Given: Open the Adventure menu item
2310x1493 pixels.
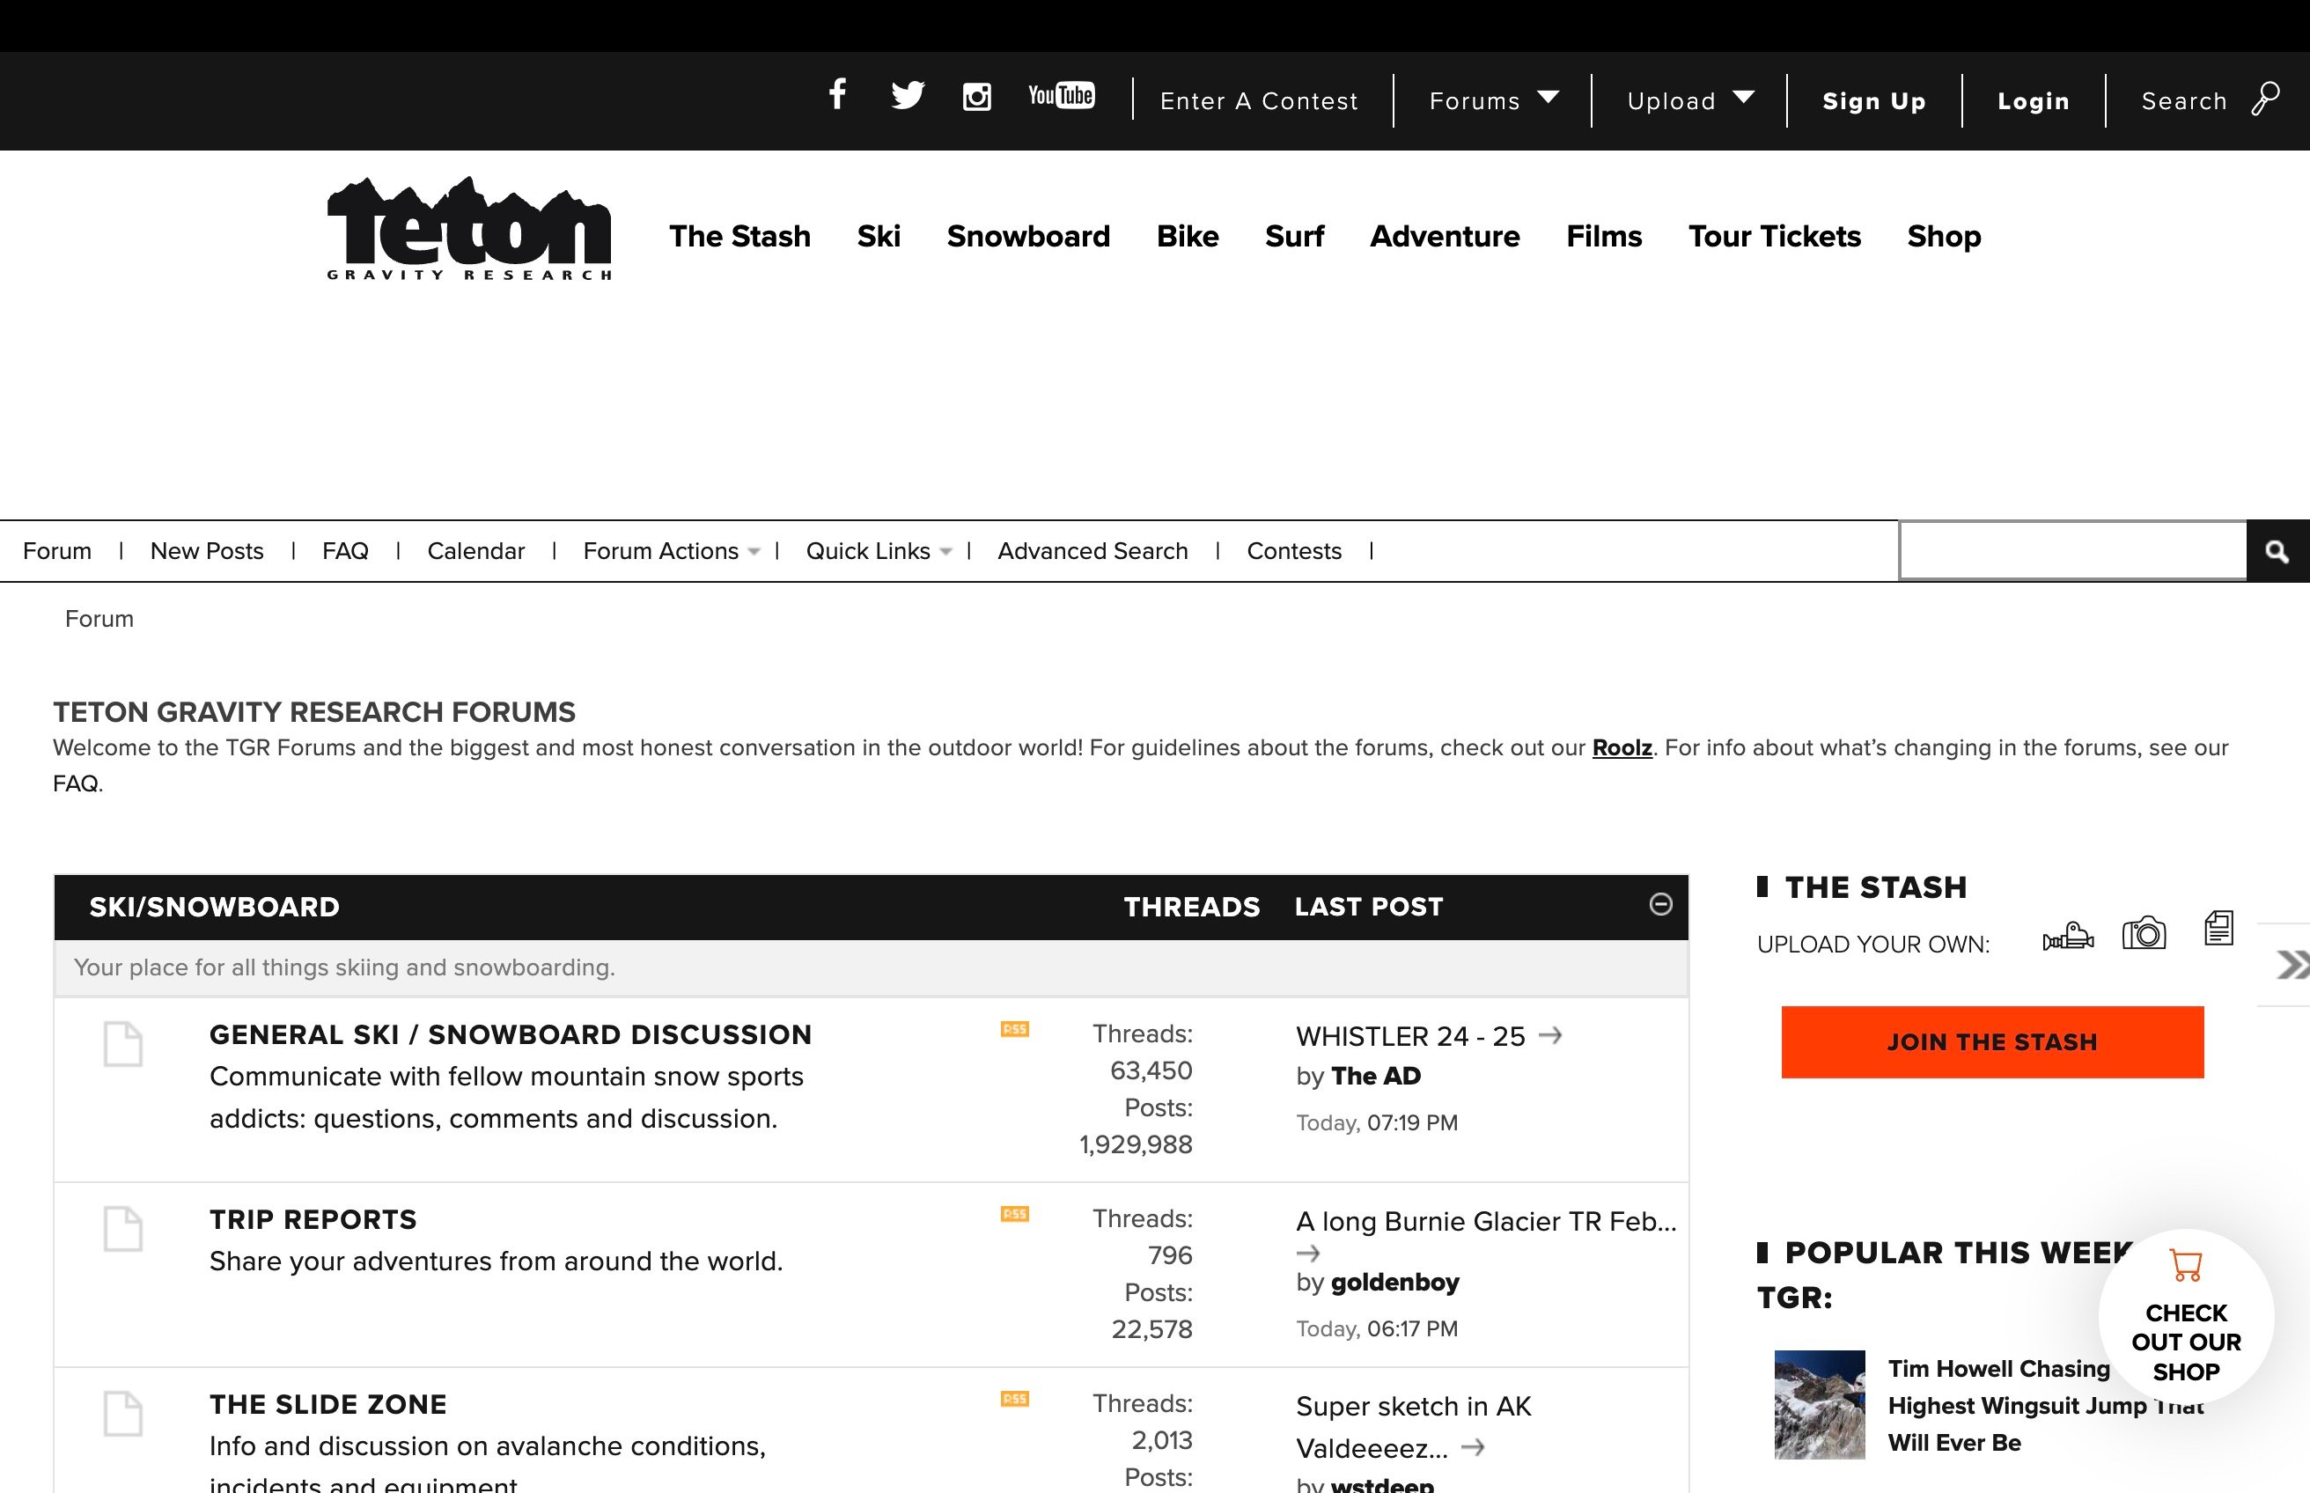Looking at the screenshot, I should click(1445, 236).
